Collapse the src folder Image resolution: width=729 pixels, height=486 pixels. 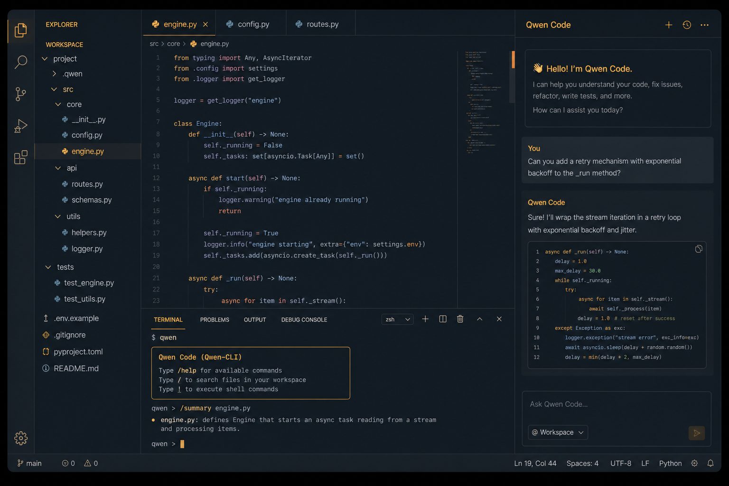pyautogui.click(x=54, y=89)
